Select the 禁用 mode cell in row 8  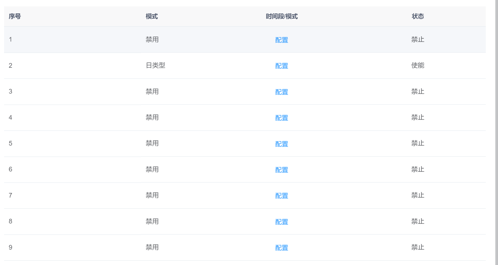(152, 221)
